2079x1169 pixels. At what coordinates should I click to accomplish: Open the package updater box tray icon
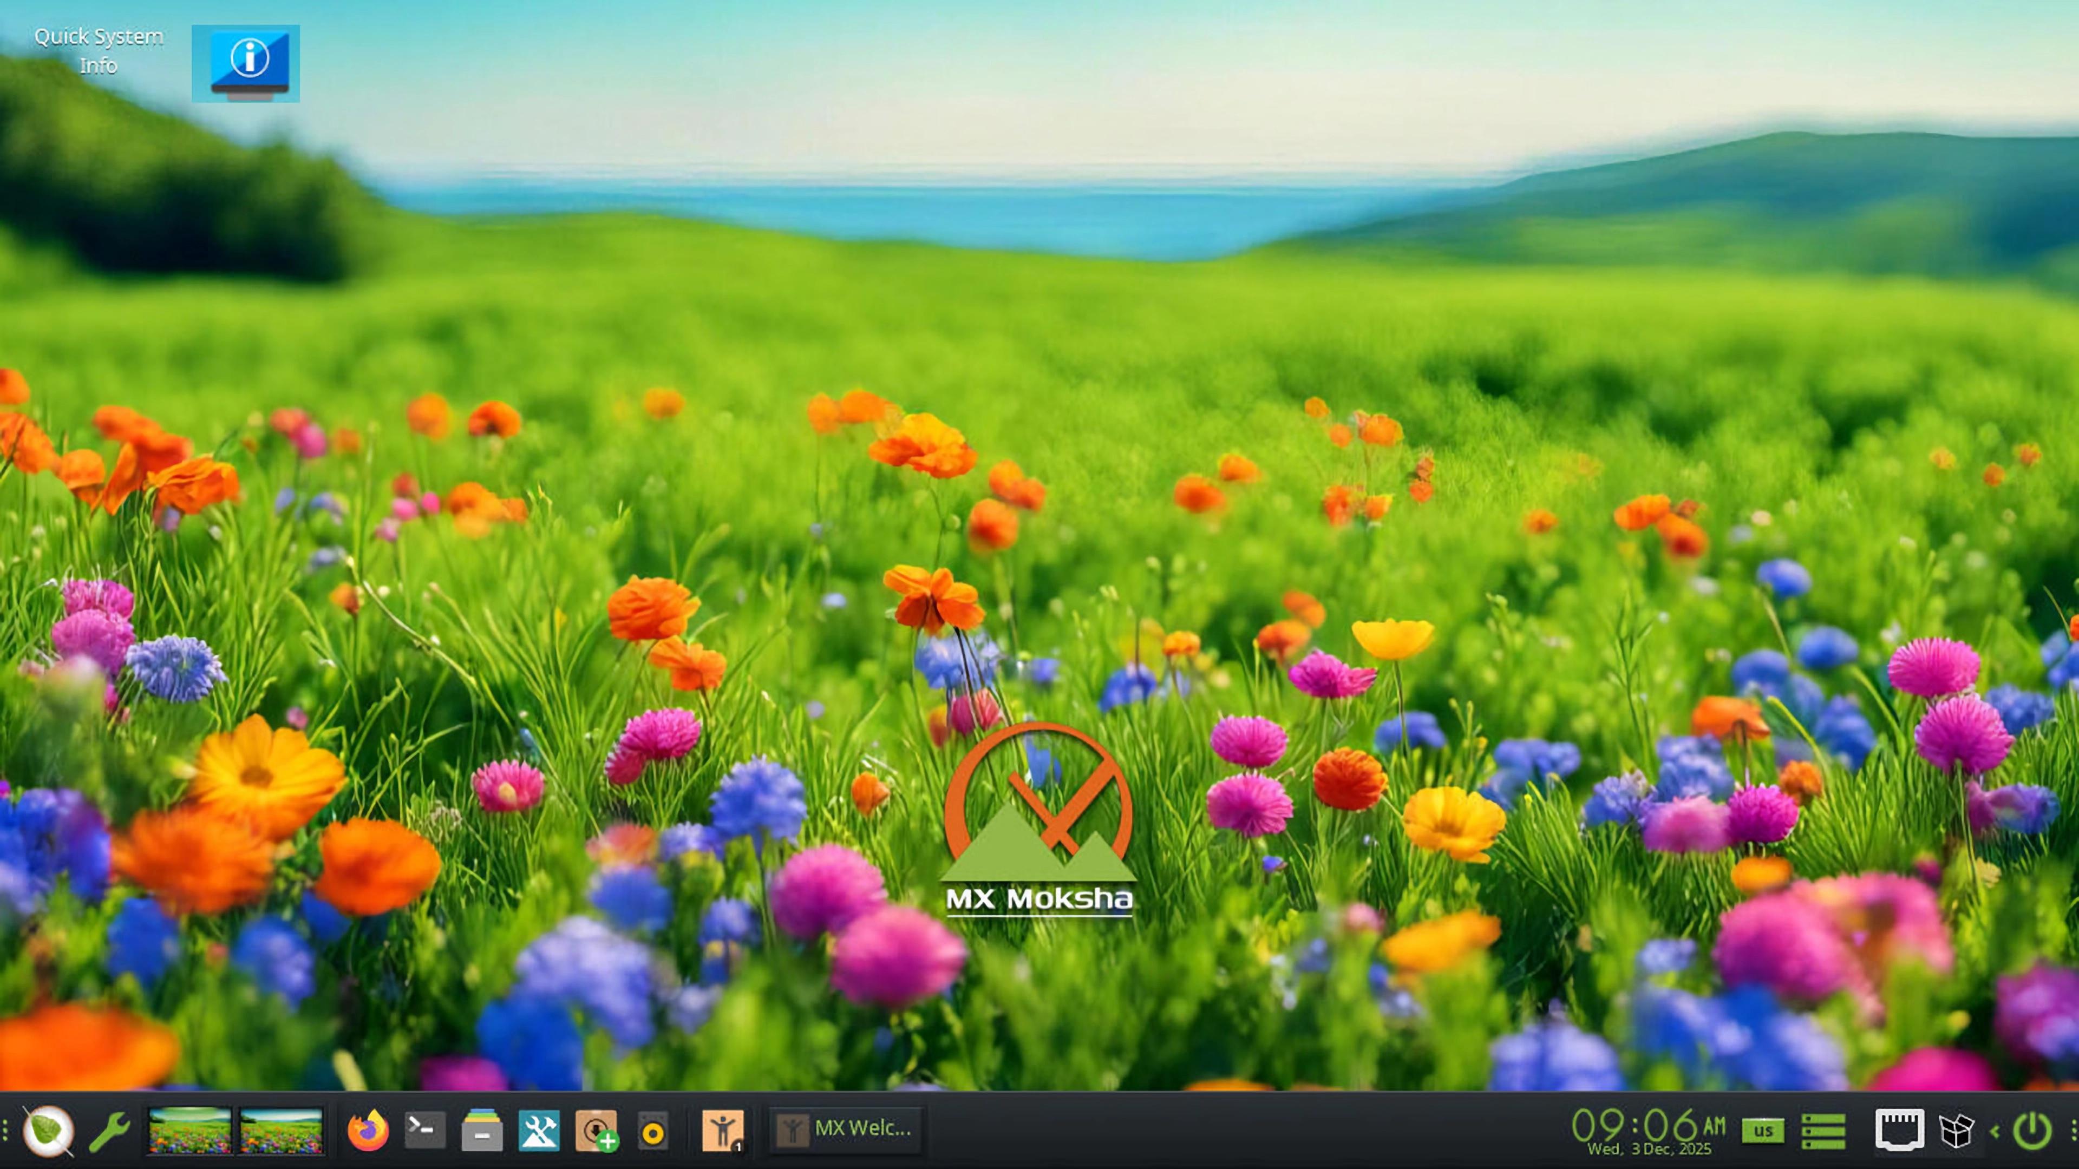1957,1130
